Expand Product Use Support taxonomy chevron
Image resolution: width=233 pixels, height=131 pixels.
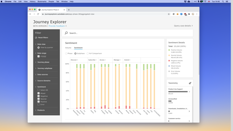point(189,92)
